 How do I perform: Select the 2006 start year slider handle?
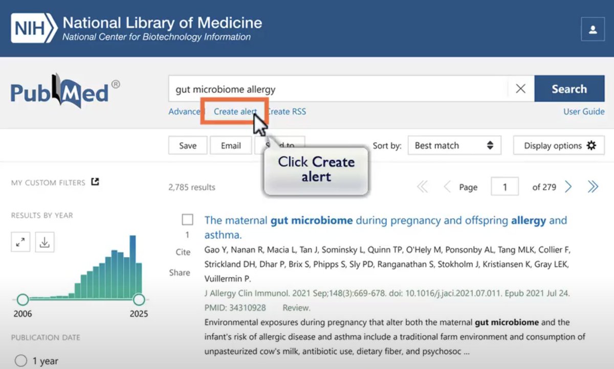(x=23, y=299)
